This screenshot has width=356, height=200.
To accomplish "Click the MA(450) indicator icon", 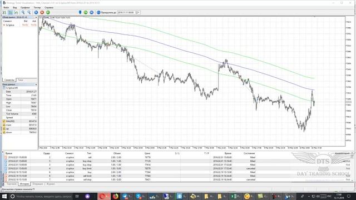I will (x=4, y=121).
